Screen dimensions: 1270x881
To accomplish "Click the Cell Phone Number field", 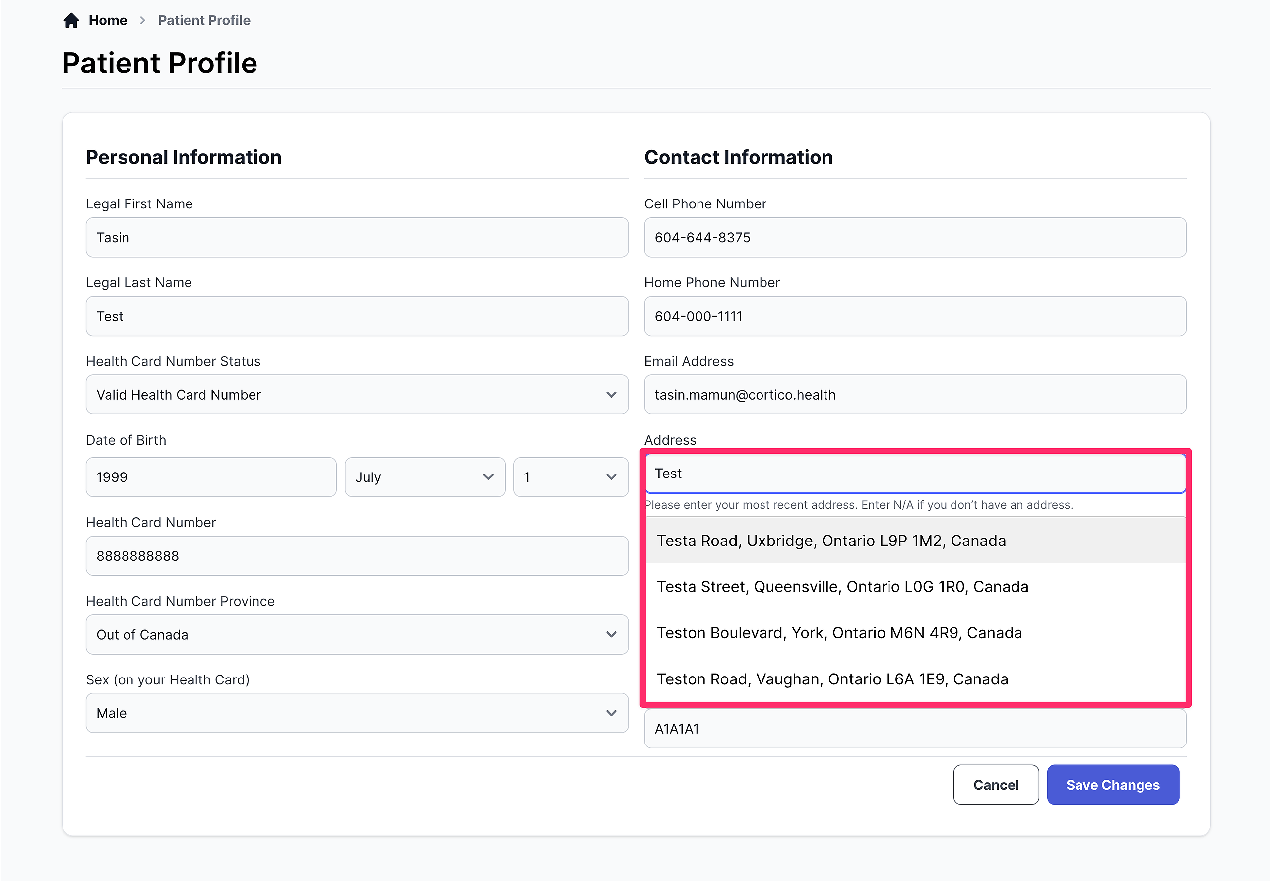I will click(915, 237).
